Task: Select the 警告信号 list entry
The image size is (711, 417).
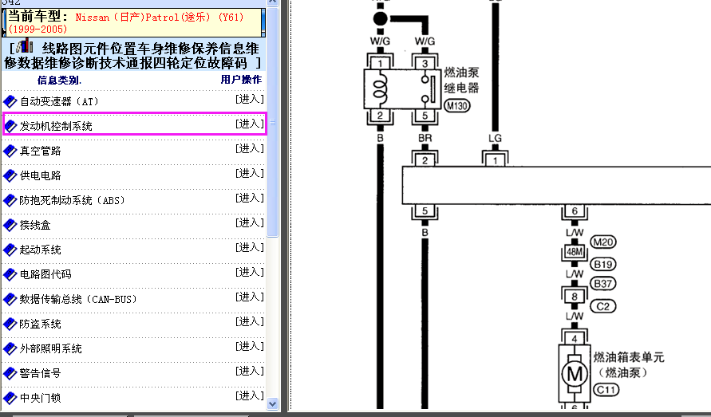Action: coord(41,373)
